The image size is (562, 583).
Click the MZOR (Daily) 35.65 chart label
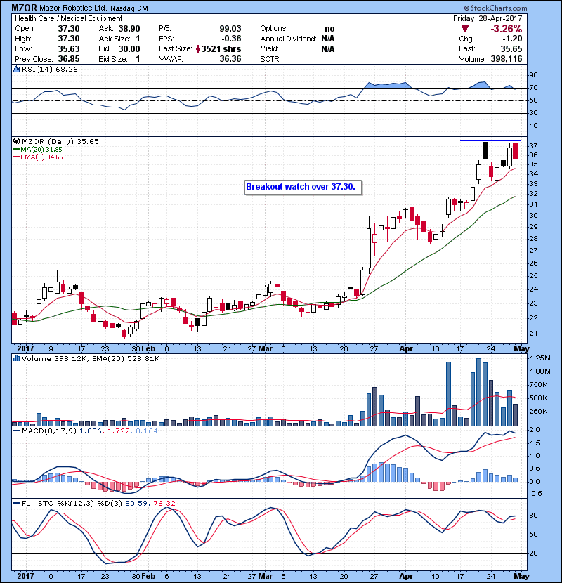point(60,141)
